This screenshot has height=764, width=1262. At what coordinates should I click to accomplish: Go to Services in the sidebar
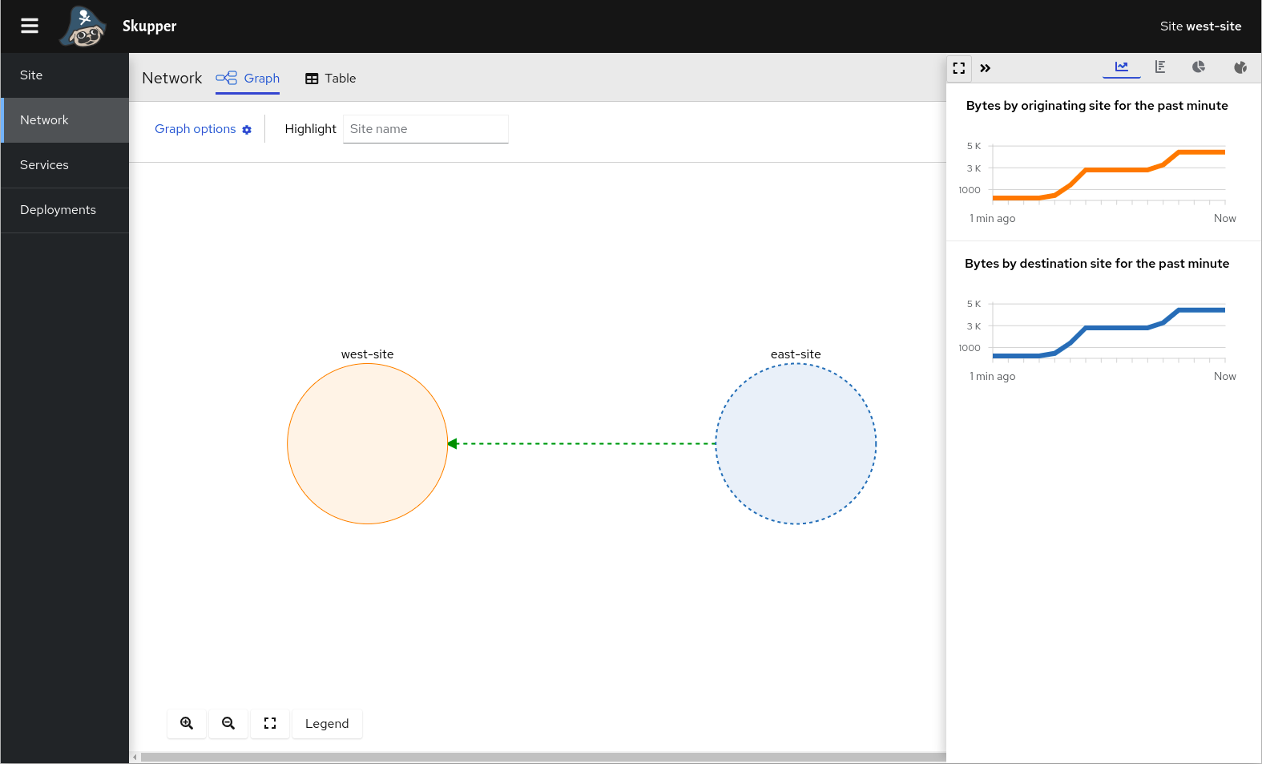click(45, 165)
